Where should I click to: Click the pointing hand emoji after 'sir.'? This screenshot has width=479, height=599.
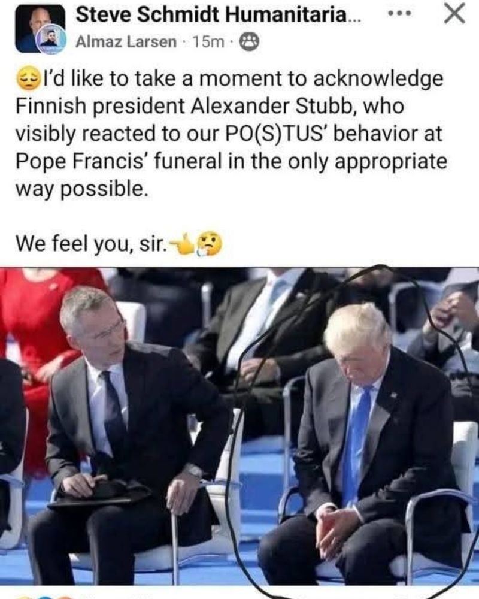(182, 244)
